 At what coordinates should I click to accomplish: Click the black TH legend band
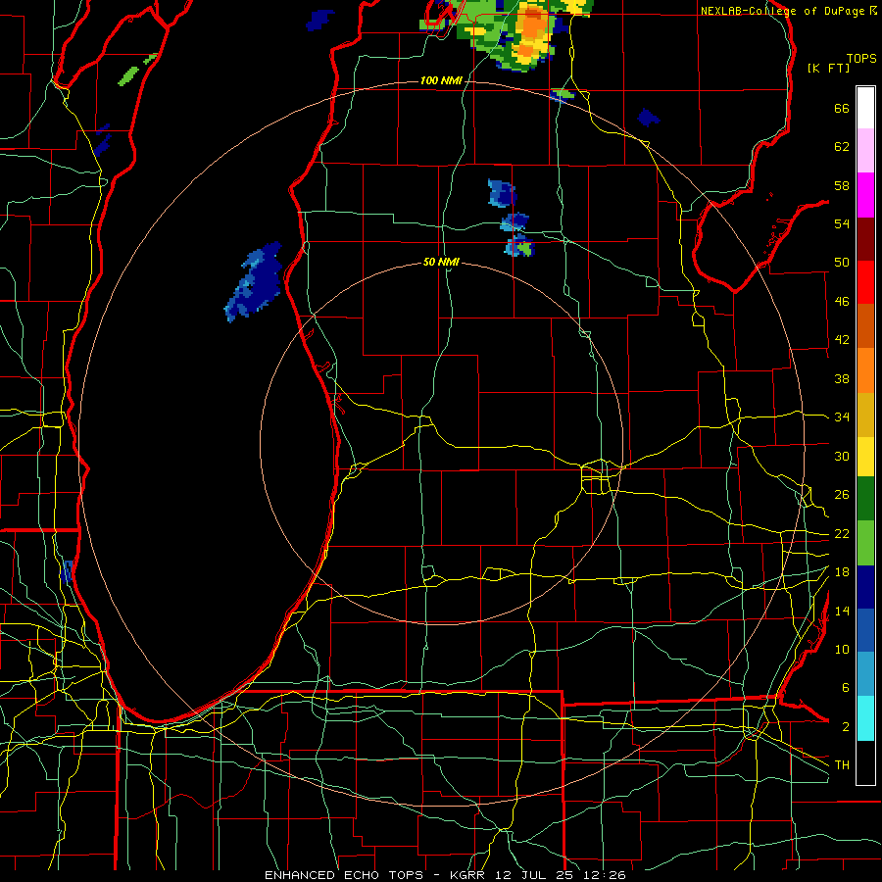coord(865,762)
